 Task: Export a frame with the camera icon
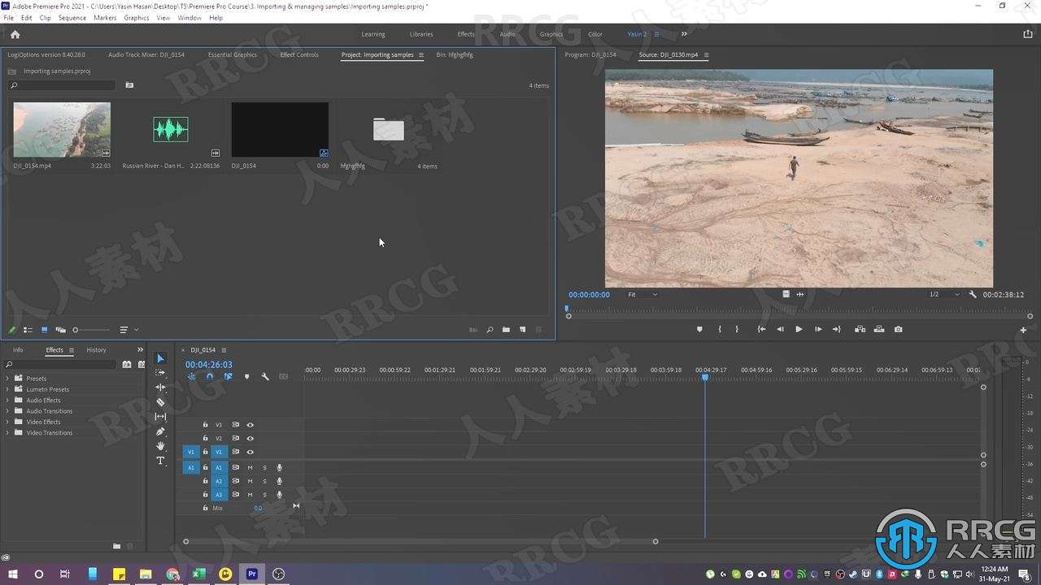898,329
